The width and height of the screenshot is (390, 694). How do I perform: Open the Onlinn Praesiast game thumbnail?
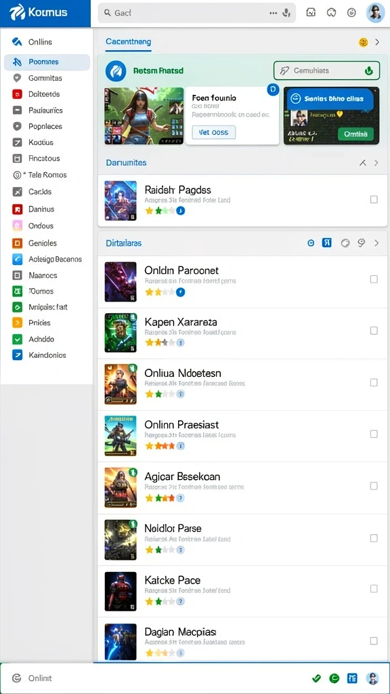pyautogui.click(x=121, y=436)
